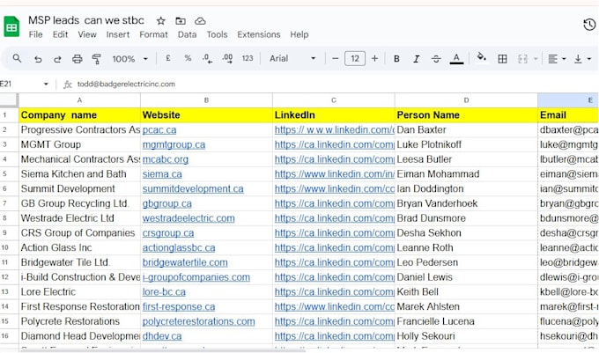
Task: Open the Format menu
Action: pos(153,34)
